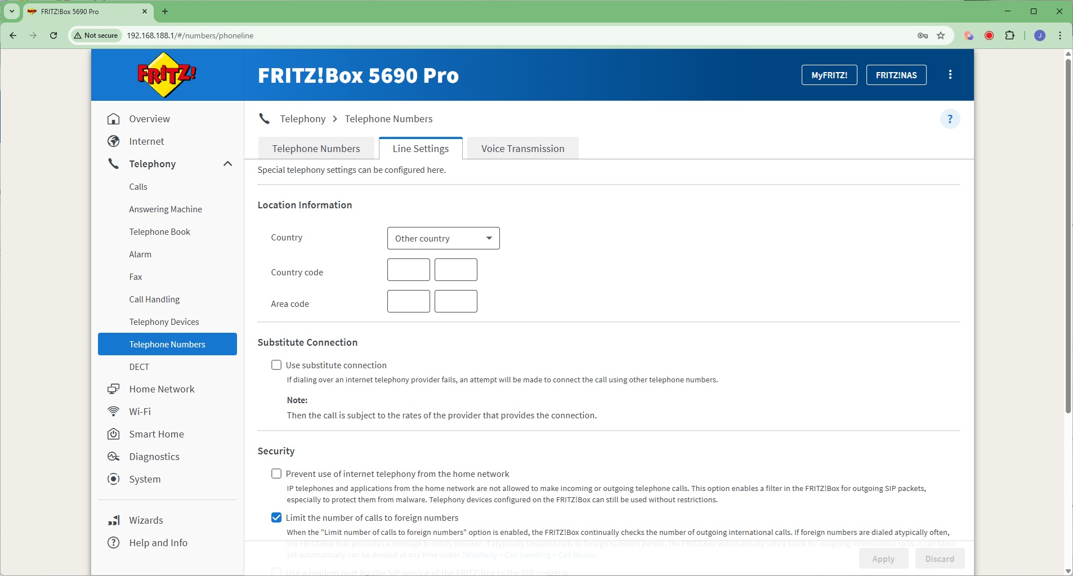Open Calls in the sidebar

[138, 186]
